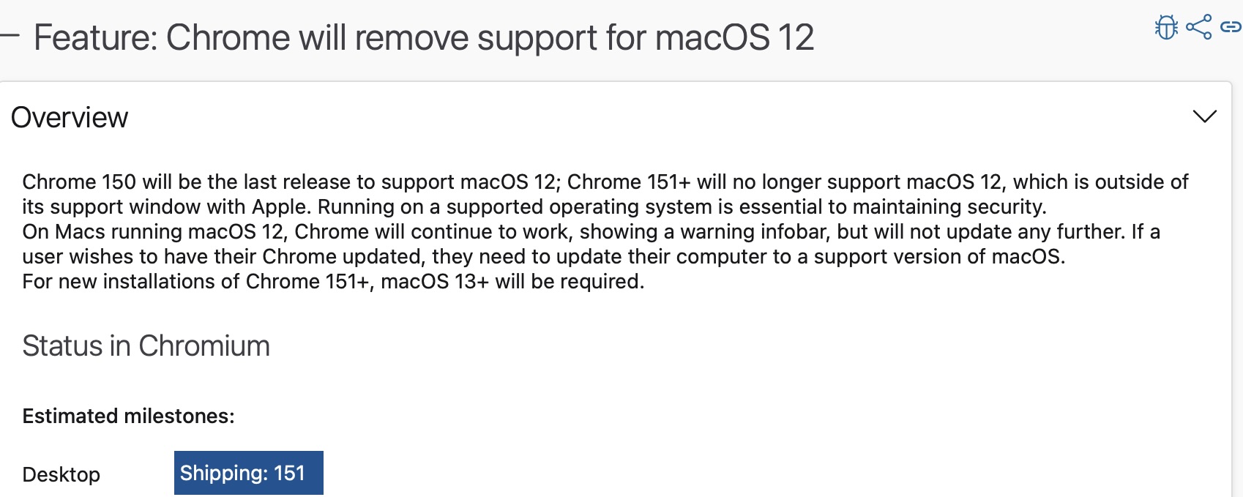Click the share feature icon
The width and height of the screenshot is (1243, 497).
click(x=1198, y=28)
